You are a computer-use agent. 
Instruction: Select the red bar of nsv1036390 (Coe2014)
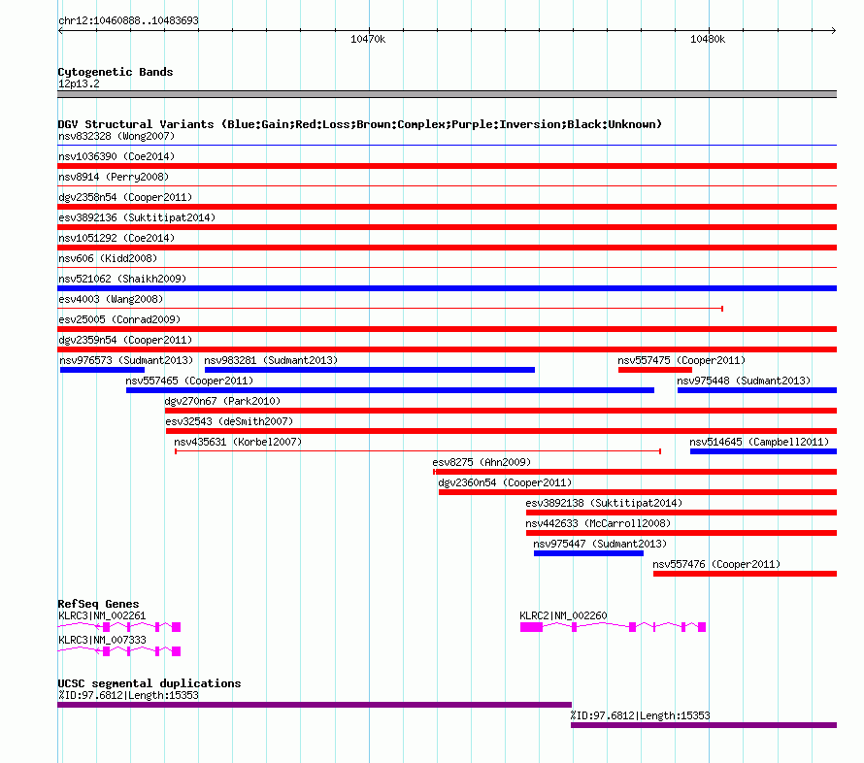447,166
